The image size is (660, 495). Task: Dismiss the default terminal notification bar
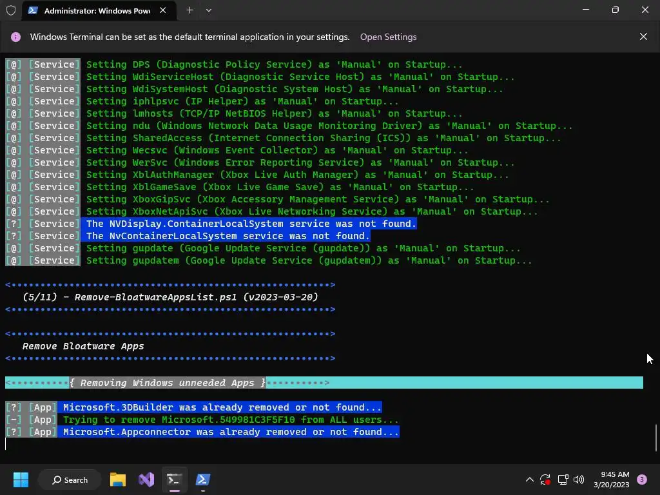point(643,37)
